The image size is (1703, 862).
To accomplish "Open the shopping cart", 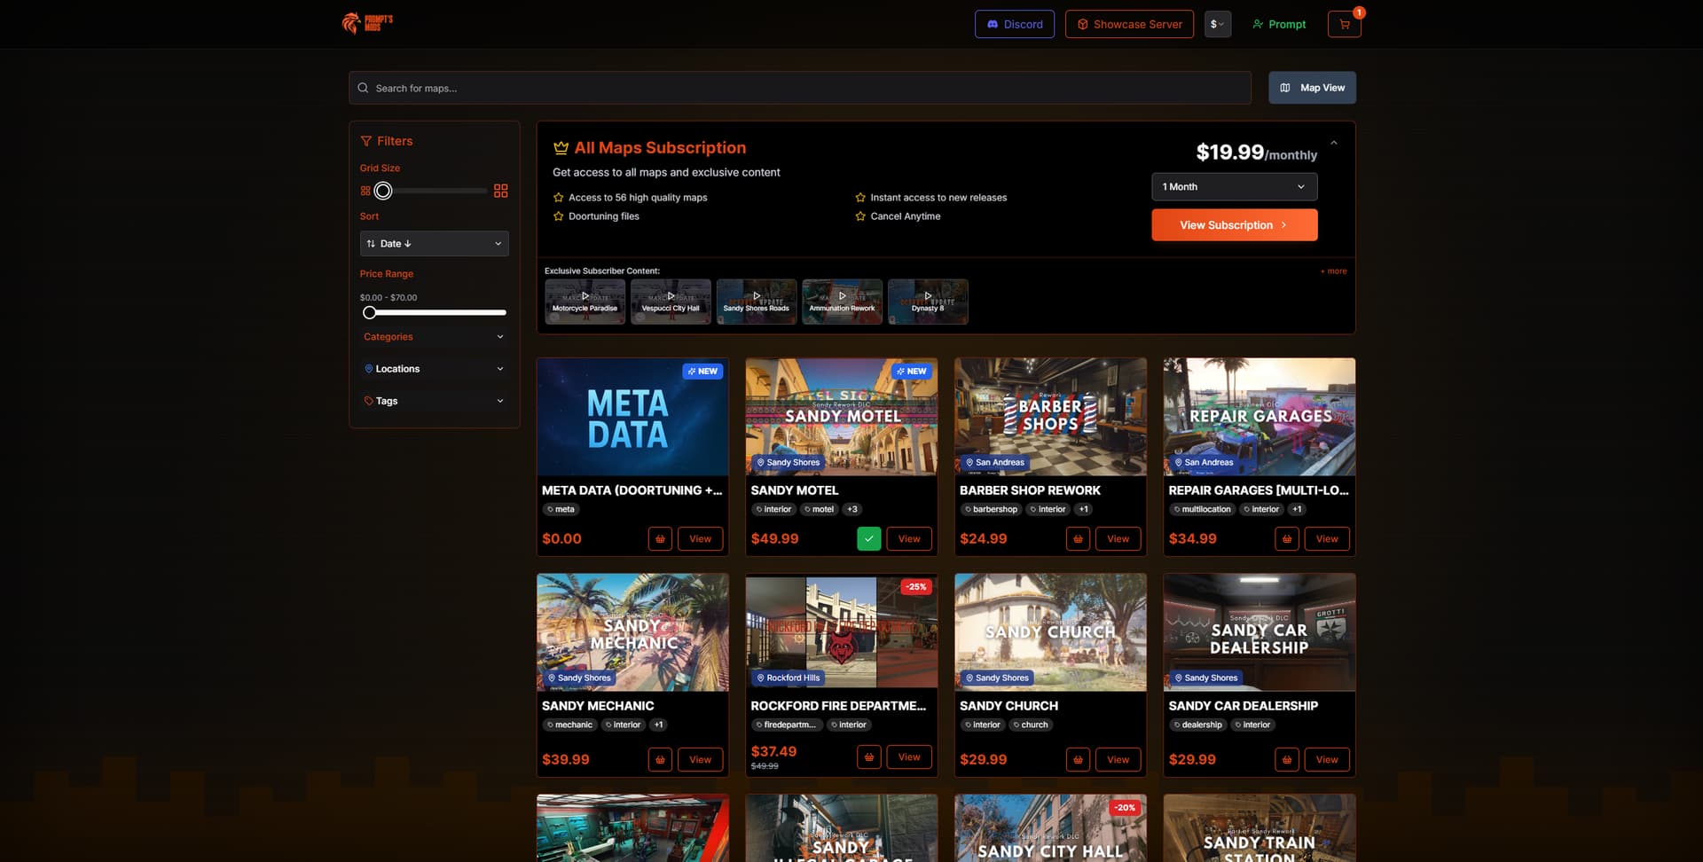I will click(1344, 24).
